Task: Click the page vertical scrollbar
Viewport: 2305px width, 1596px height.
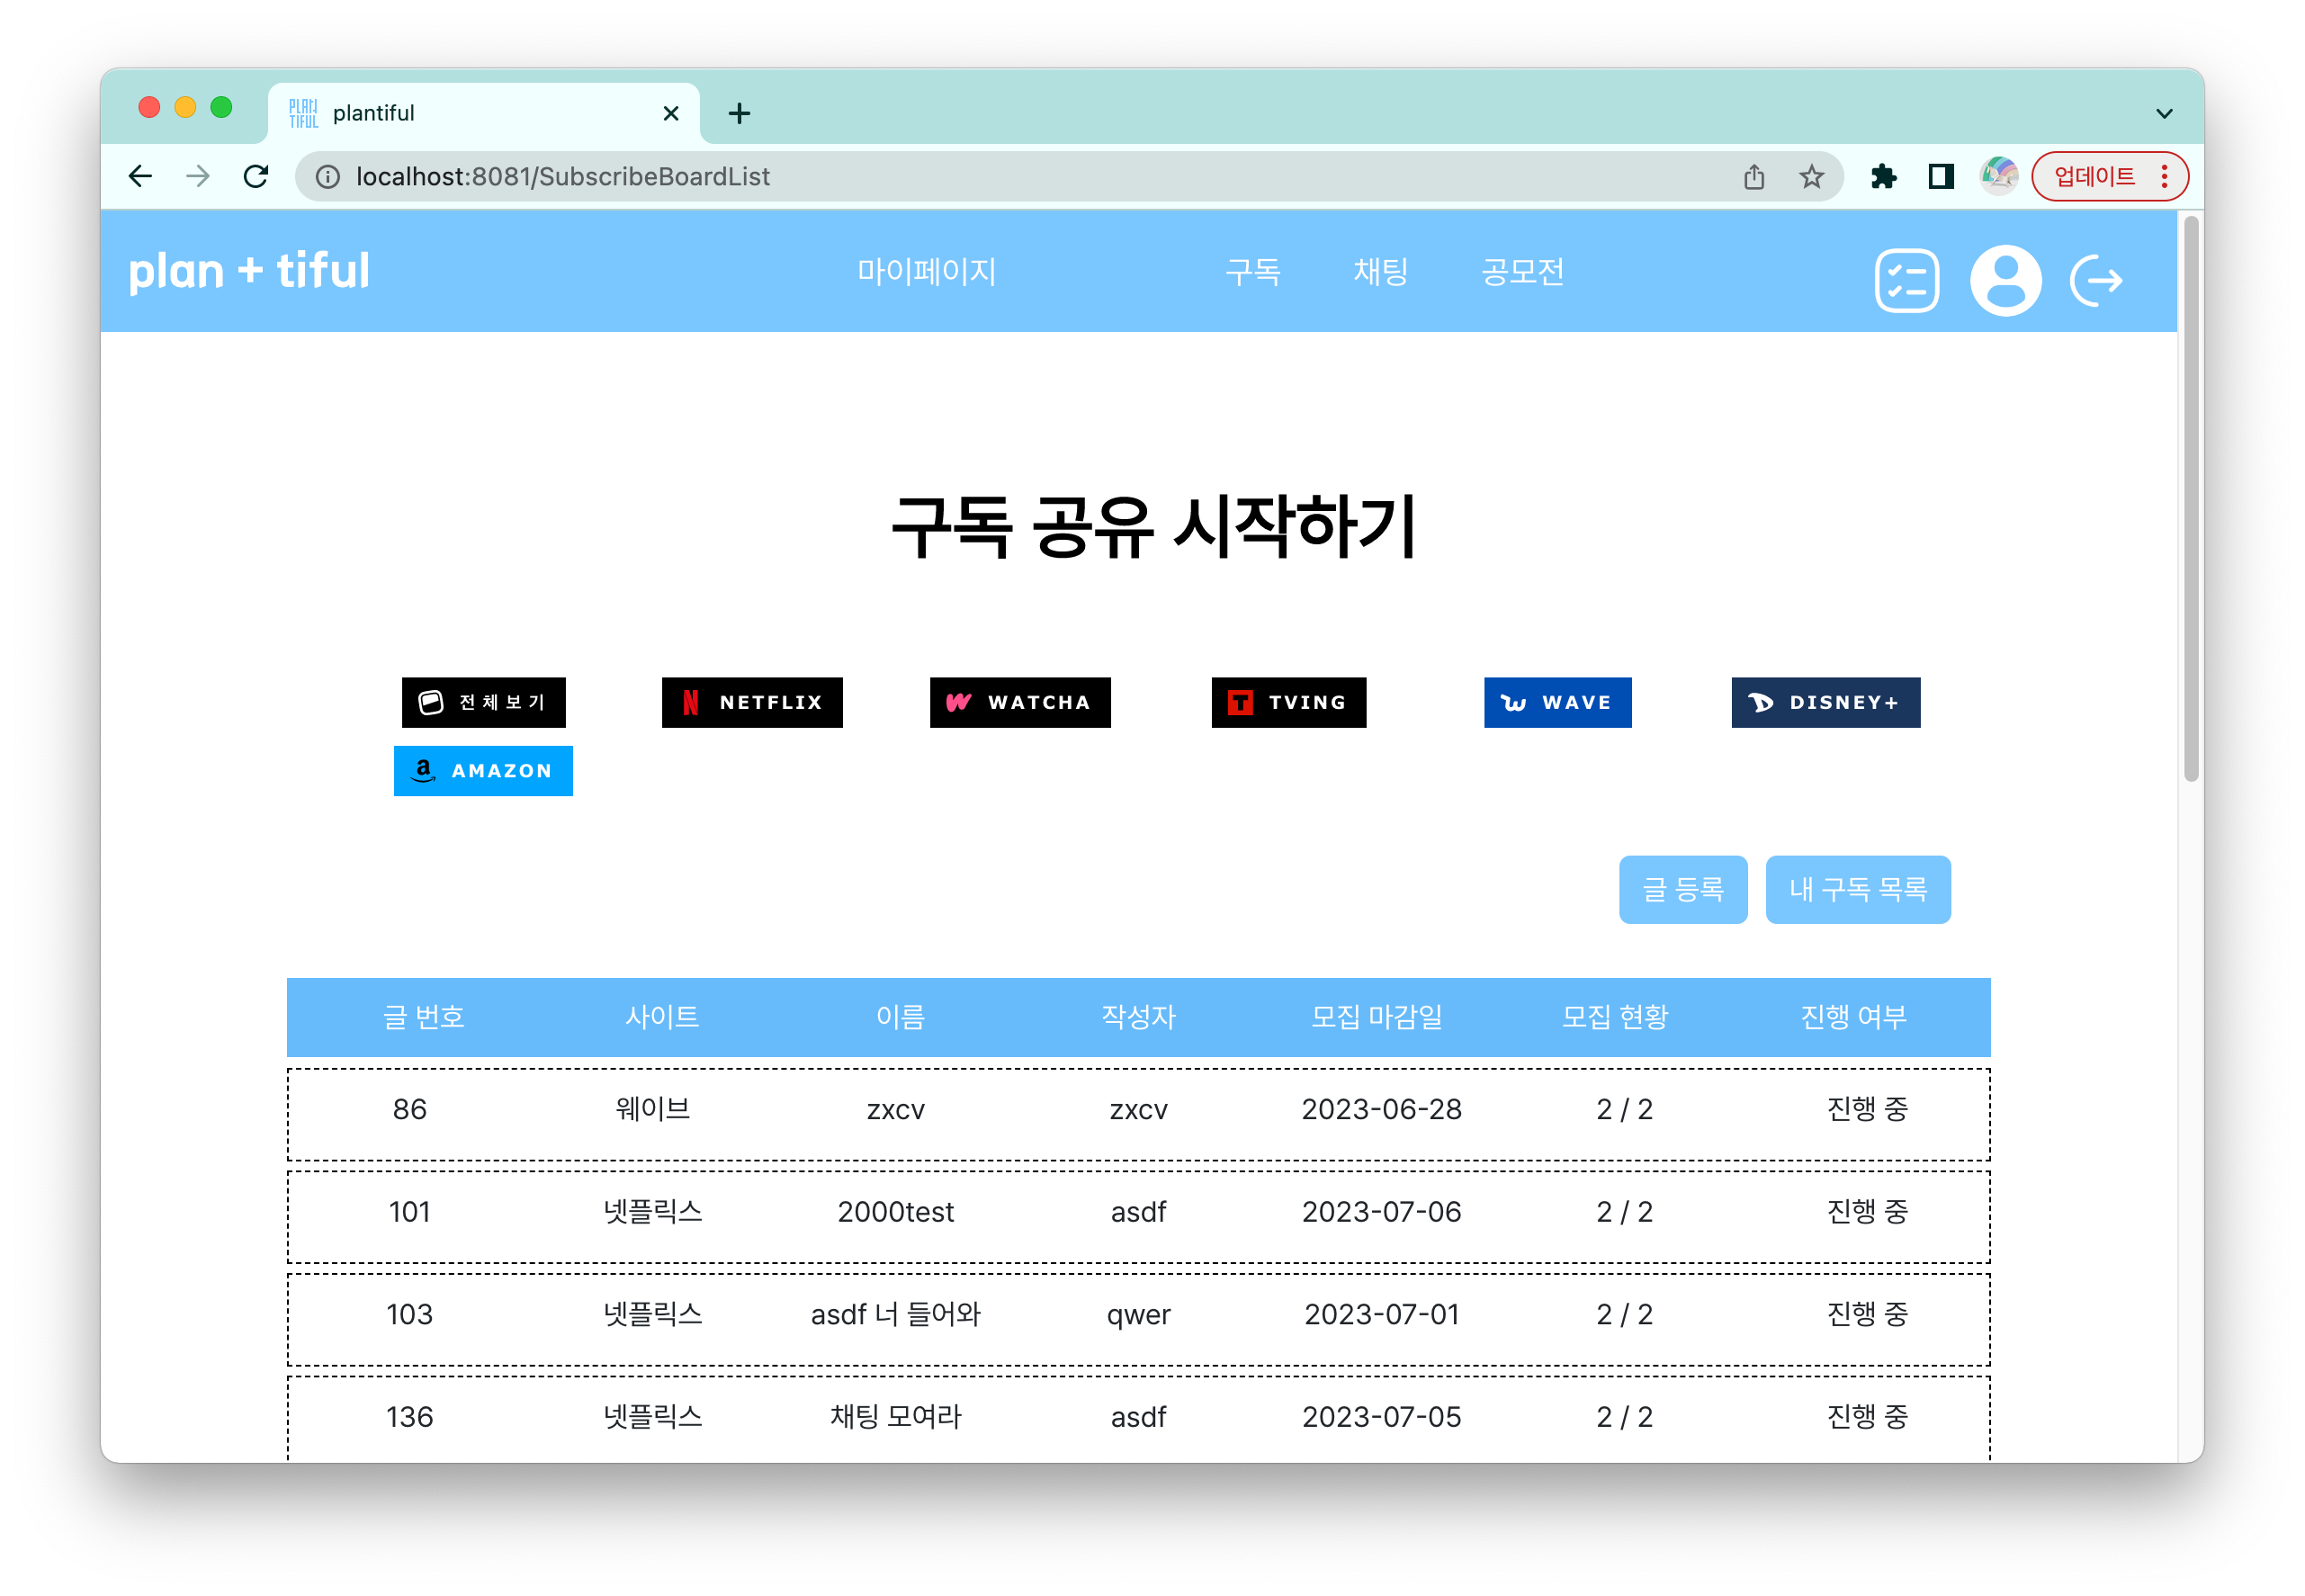Action: point(2190,500)
